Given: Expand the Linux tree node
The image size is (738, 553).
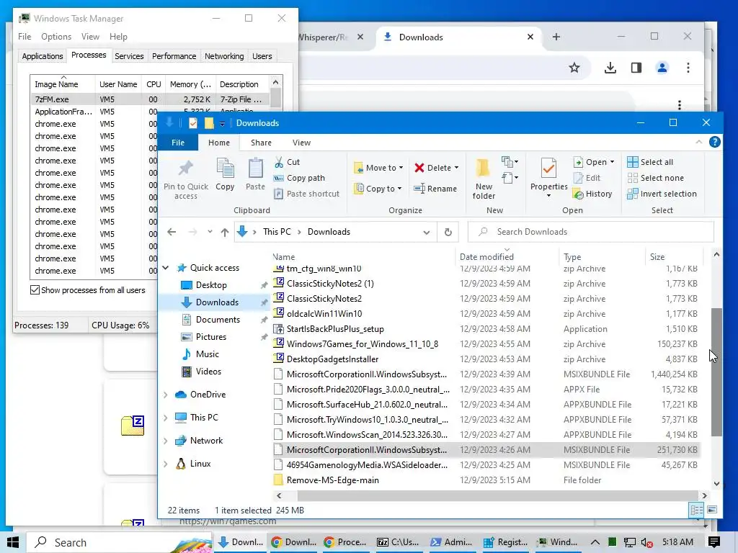Looking at the screenshot, I should [x=166, y=464].
